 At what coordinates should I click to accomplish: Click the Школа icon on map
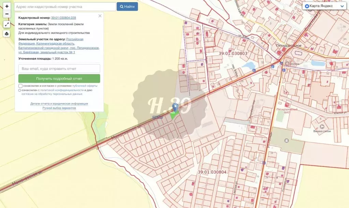tap(287, 63)
